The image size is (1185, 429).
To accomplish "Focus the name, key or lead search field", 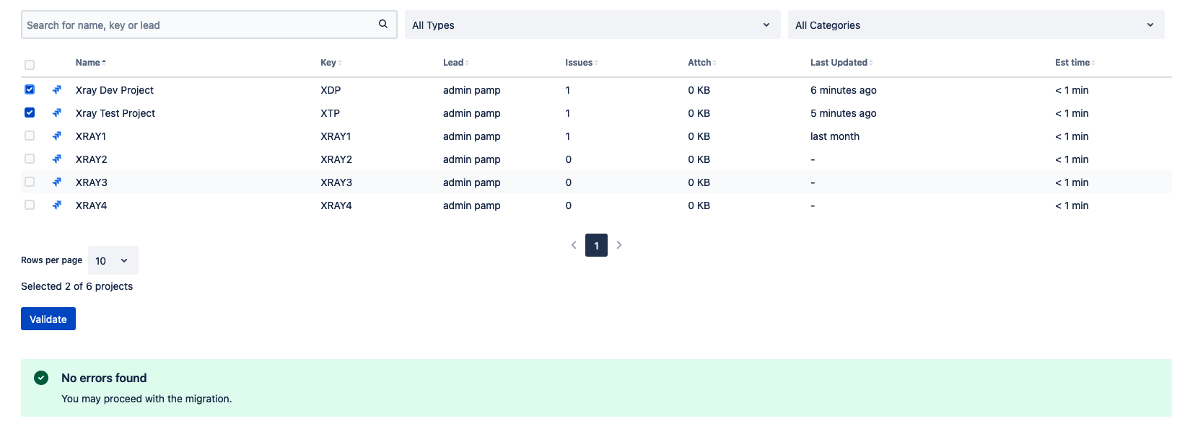I will pyautogui.click(x=199, y=25).
